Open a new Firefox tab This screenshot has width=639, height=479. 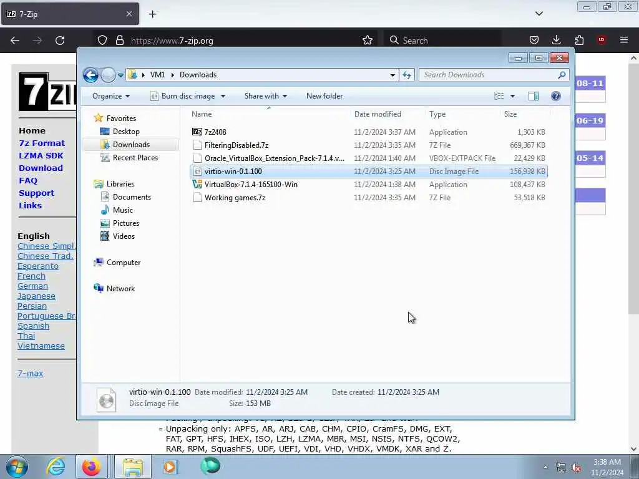(152, 14)
